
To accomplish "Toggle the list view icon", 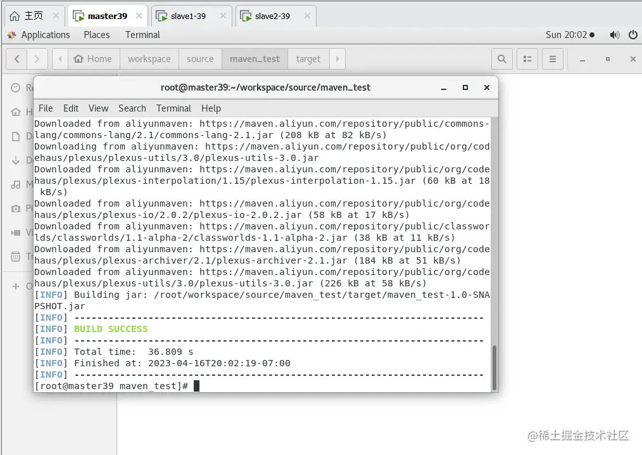I will [x=527, y=59].
